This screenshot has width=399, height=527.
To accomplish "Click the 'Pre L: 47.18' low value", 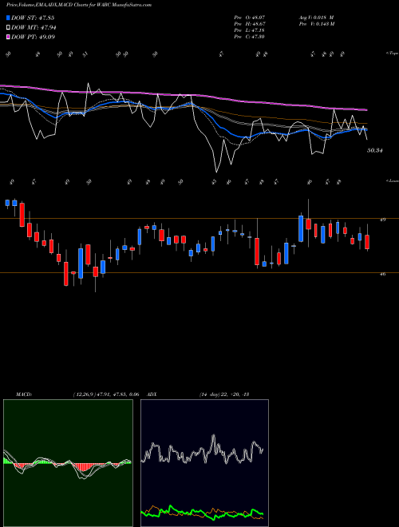I will coord(250,30).
